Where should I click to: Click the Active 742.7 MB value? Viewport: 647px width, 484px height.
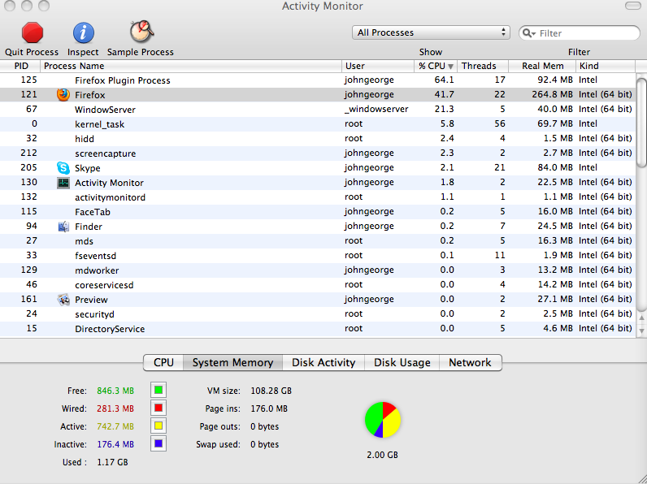pyautogui.click(x=115, y=426)
